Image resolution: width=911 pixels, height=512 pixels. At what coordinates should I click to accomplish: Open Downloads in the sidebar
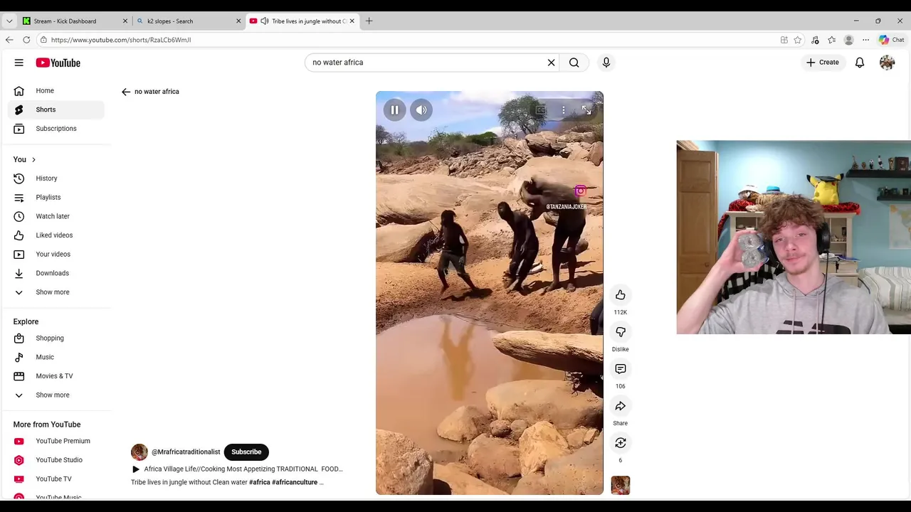tap(56, 273)
